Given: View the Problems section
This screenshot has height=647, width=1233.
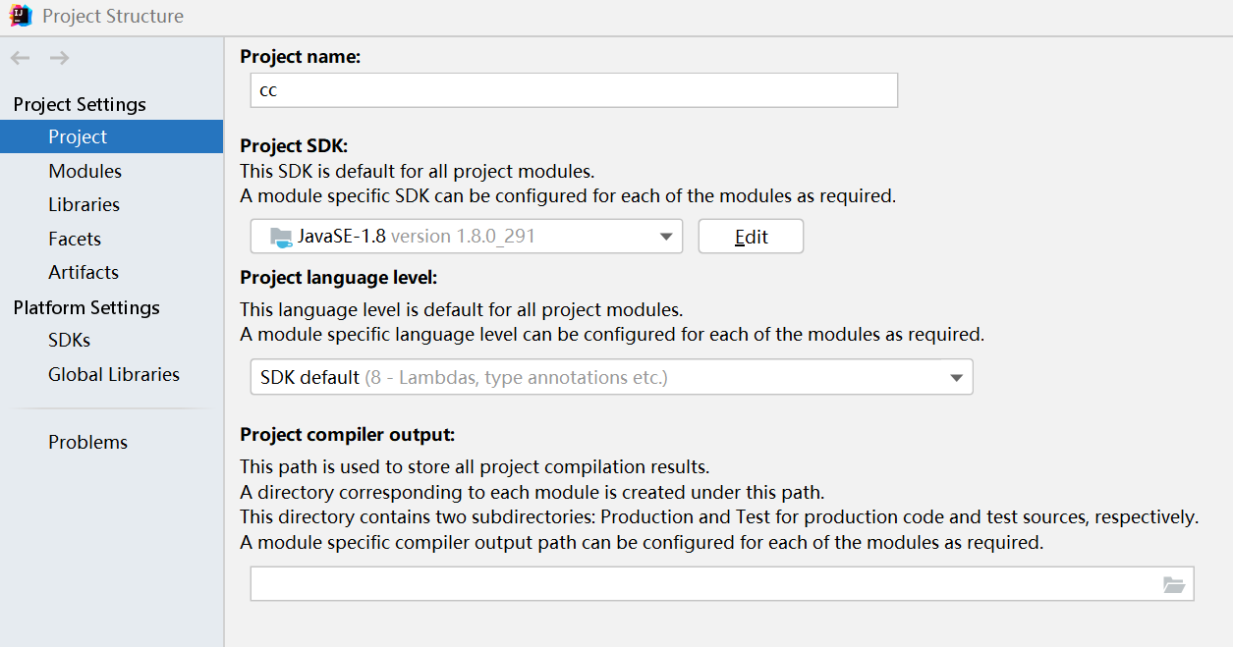Looking at the screenshot, I should click(x=87, y=442).
